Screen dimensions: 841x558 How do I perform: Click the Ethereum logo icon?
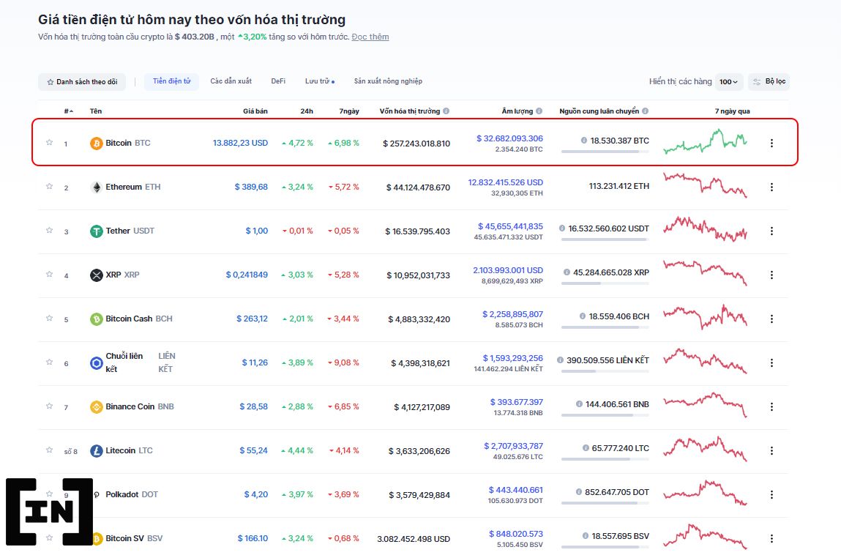(x=96, y=187)
